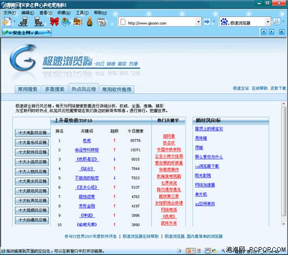288x255 pixels.
Task: Click the G browser logo on the page
Action: pos(24,57)
